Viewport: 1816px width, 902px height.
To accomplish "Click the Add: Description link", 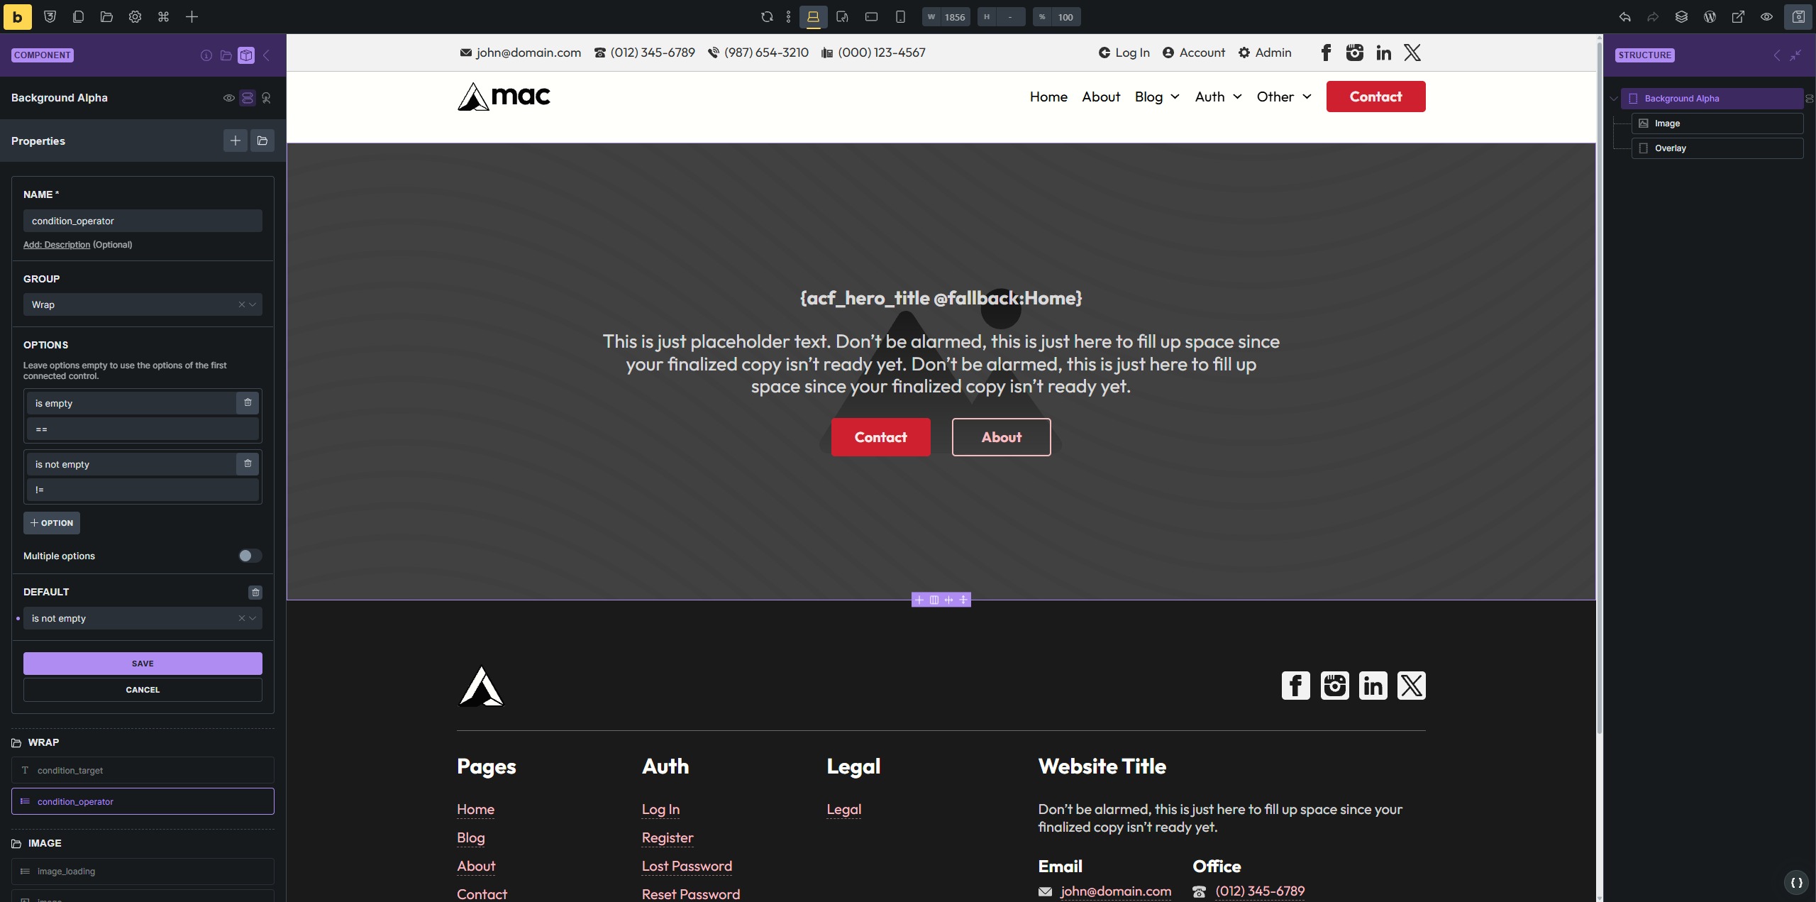I will pyautogui.click(x=57, y=245).
